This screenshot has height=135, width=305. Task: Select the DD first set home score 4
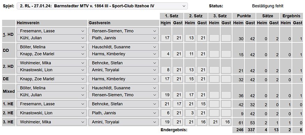point(166,54)
